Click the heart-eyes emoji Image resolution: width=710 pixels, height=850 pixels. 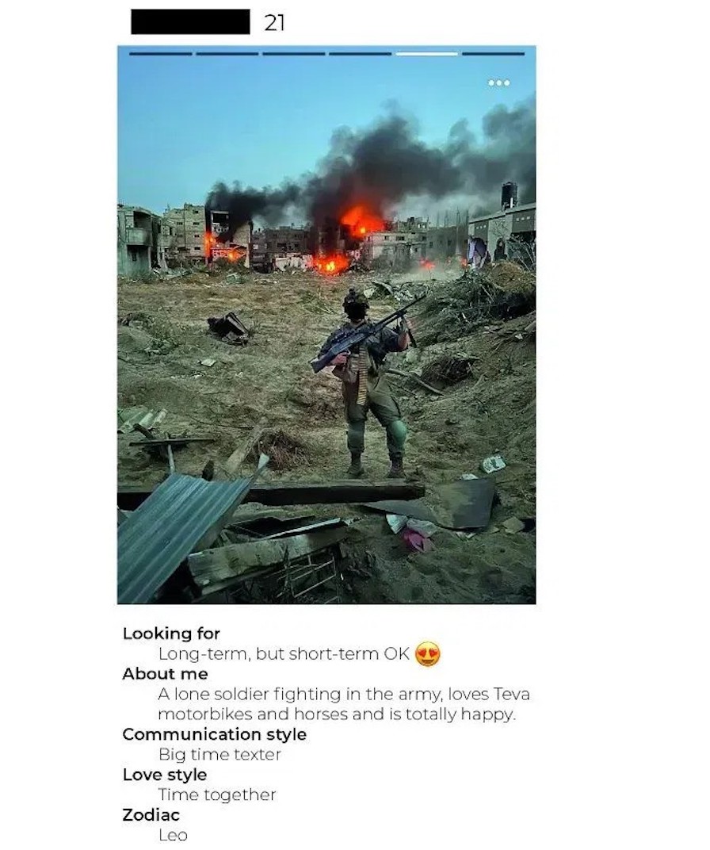click(428, 654)
